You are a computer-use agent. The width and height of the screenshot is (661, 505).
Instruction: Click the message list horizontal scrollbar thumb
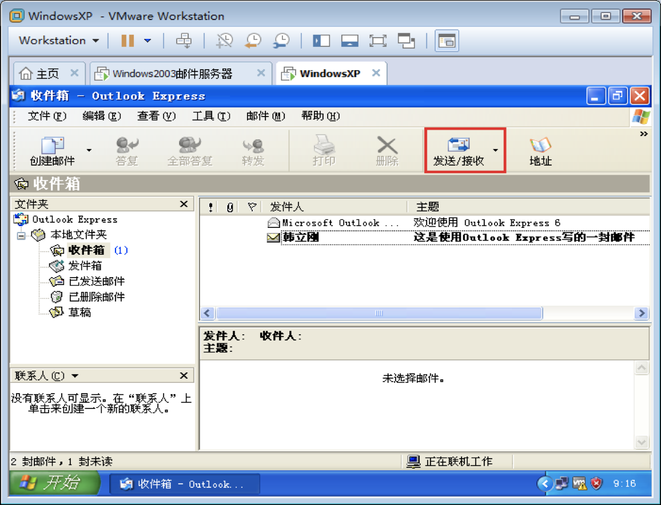coord(379,314)
